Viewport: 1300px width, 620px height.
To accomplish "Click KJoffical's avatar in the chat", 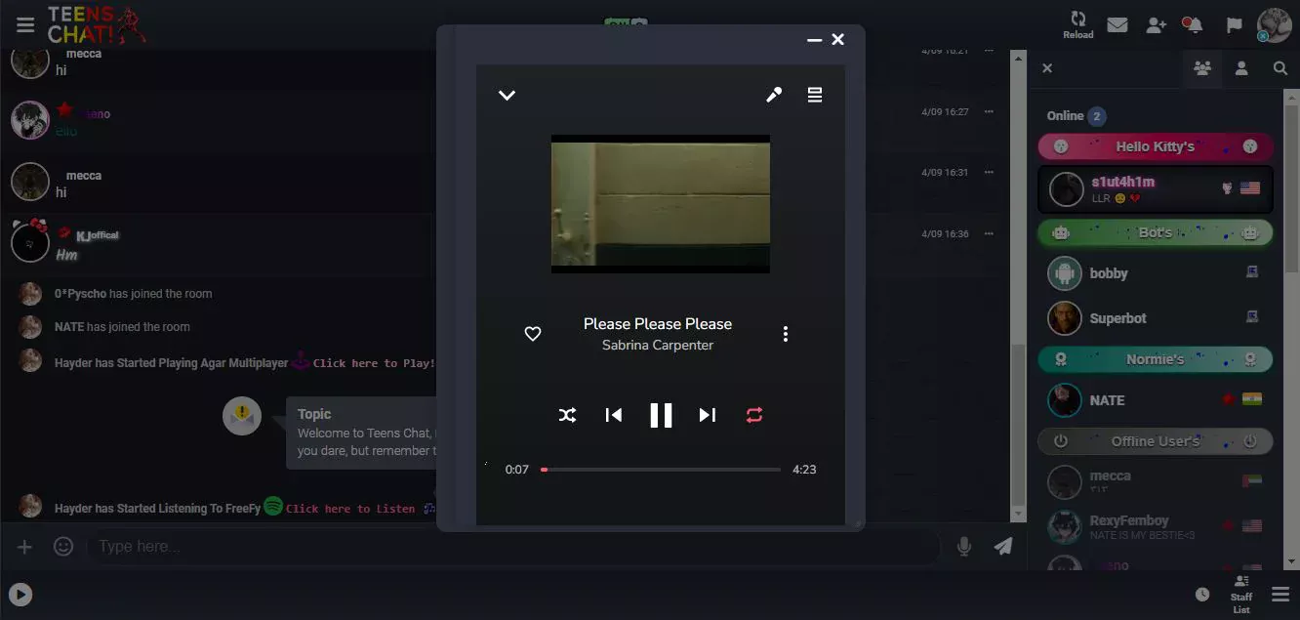I will point(30,242).
